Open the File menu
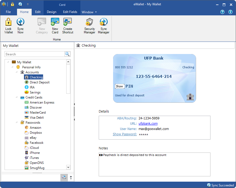 click(x=8, y=12)
